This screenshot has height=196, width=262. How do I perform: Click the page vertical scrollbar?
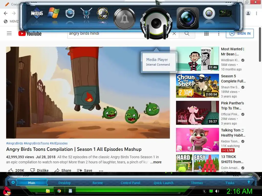[260, 45]
